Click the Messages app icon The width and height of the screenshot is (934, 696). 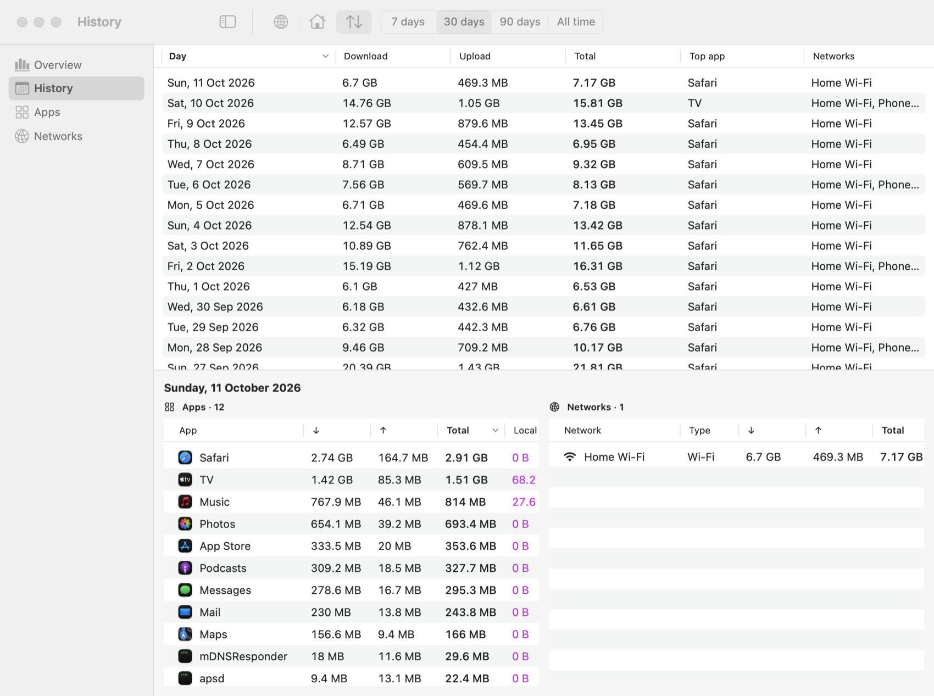click(185, 590)
